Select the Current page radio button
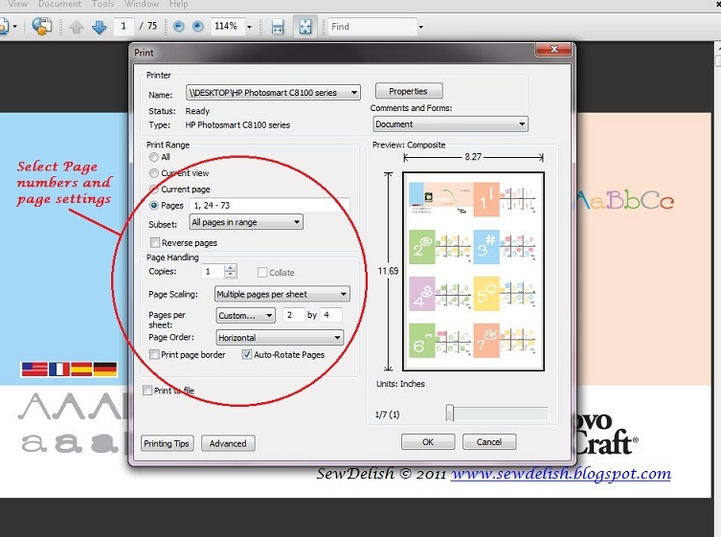Image resolution: width=721 pixels, height=537 pixels. coord(154,190)
